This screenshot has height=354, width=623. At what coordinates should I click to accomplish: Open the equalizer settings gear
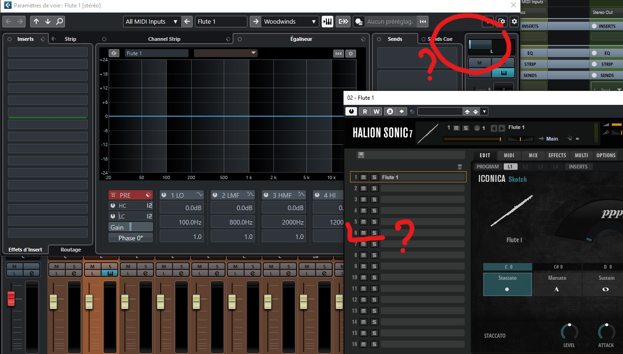point(351,53)
